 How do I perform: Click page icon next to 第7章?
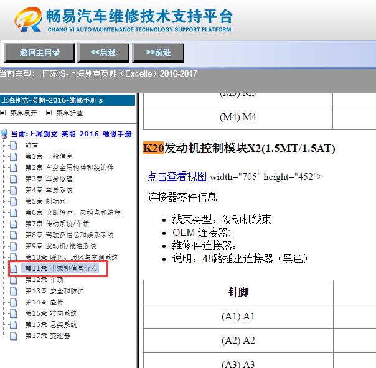pos(14,224)
